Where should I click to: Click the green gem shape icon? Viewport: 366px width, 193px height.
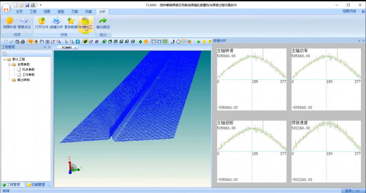click(140, 42)
